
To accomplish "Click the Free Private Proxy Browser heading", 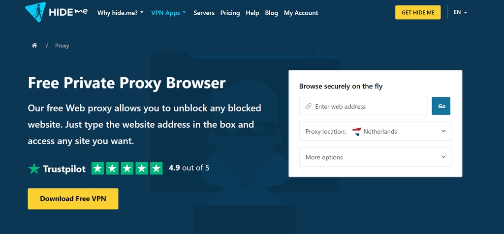I will [126, 83].
